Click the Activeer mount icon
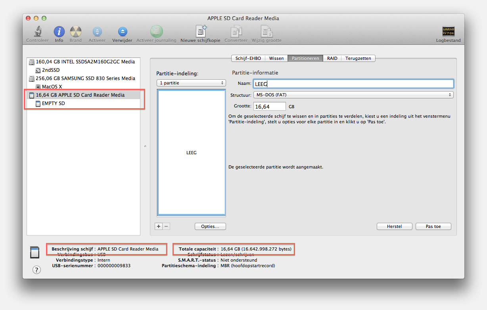 (x=97, y=32)
